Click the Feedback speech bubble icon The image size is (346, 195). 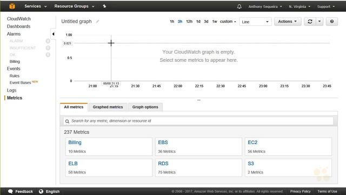pyautogui.click(x=10, y=191)
